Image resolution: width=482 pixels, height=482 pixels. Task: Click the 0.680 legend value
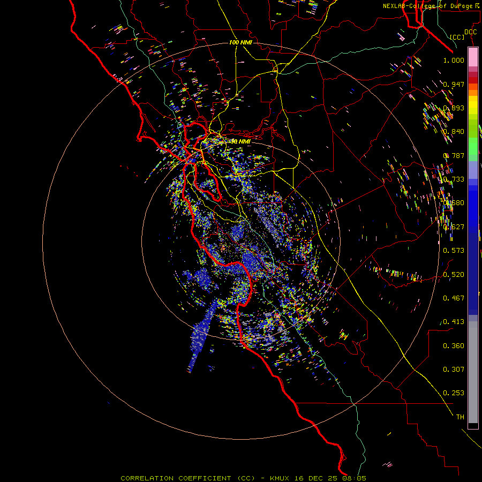pos(454,203)
